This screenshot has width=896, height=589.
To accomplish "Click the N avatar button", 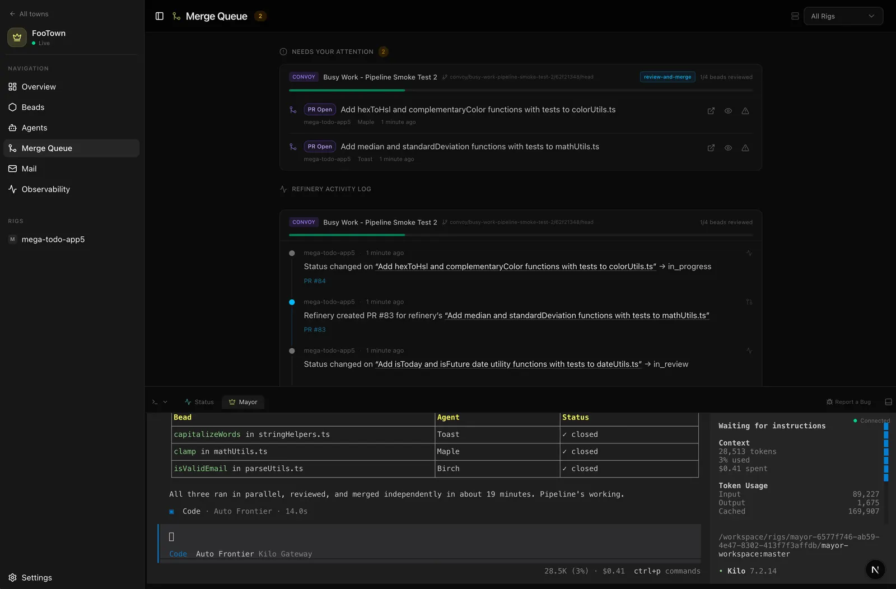I will [x=875, y=570].
